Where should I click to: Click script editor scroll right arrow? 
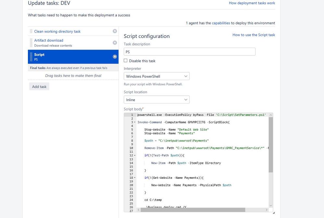[267, 210]
